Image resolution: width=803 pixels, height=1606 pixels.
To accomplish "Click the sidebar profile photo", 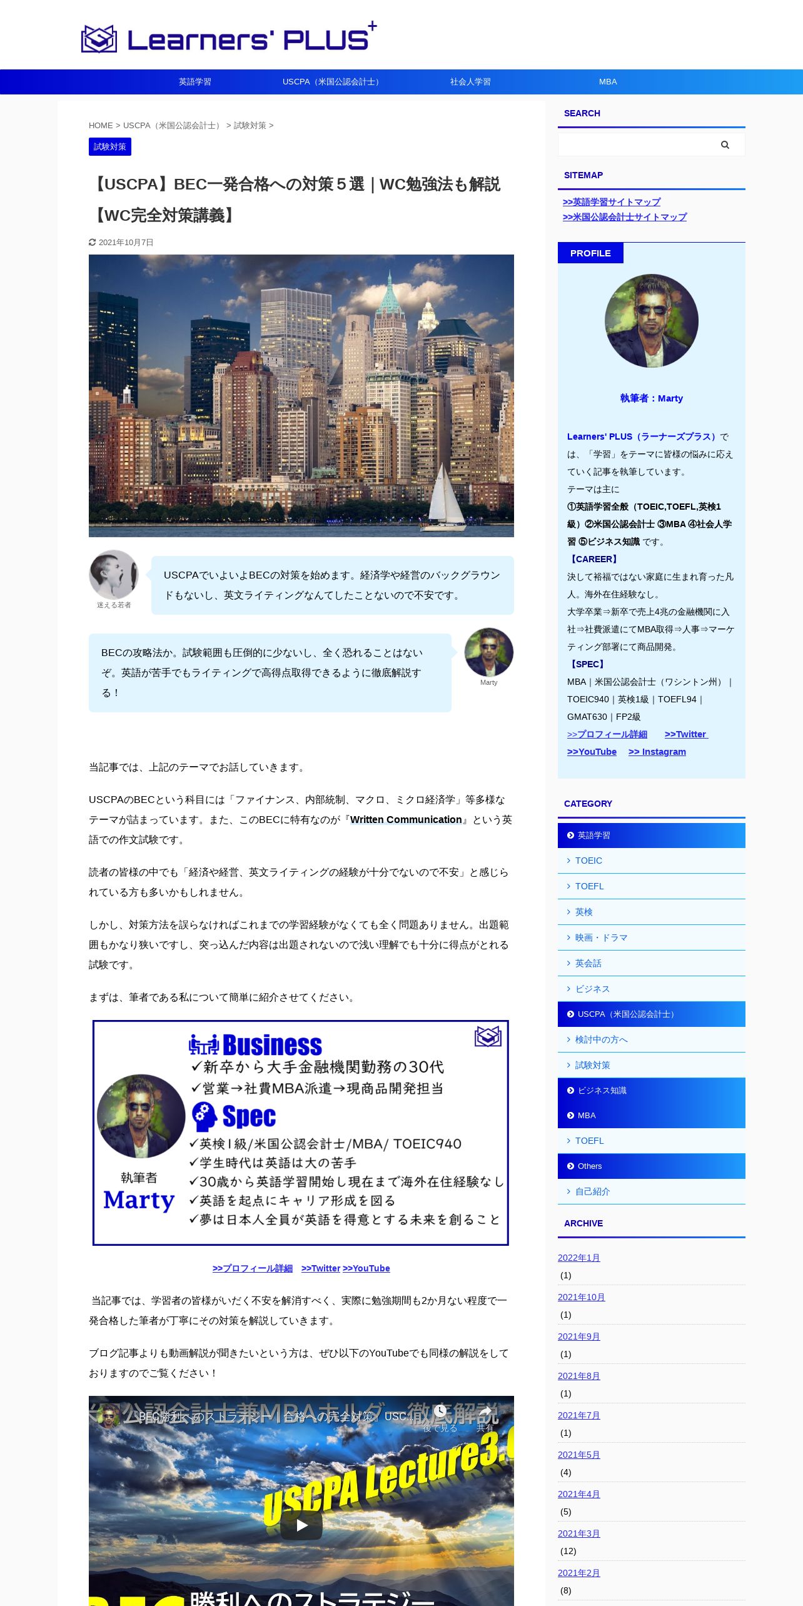I will (x=652, y=321).
